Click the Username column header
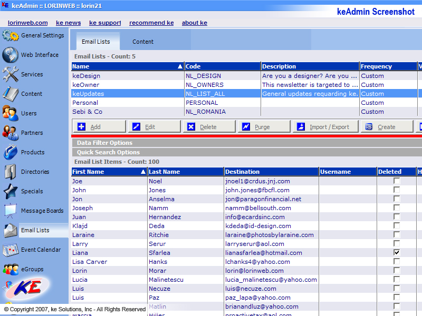The width and height of the screenshot is (422, 316). point(348,172)
